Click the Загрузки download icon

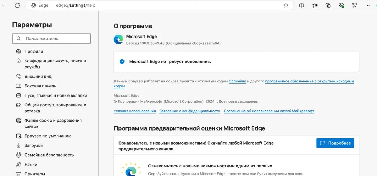[x=19, y=145]
